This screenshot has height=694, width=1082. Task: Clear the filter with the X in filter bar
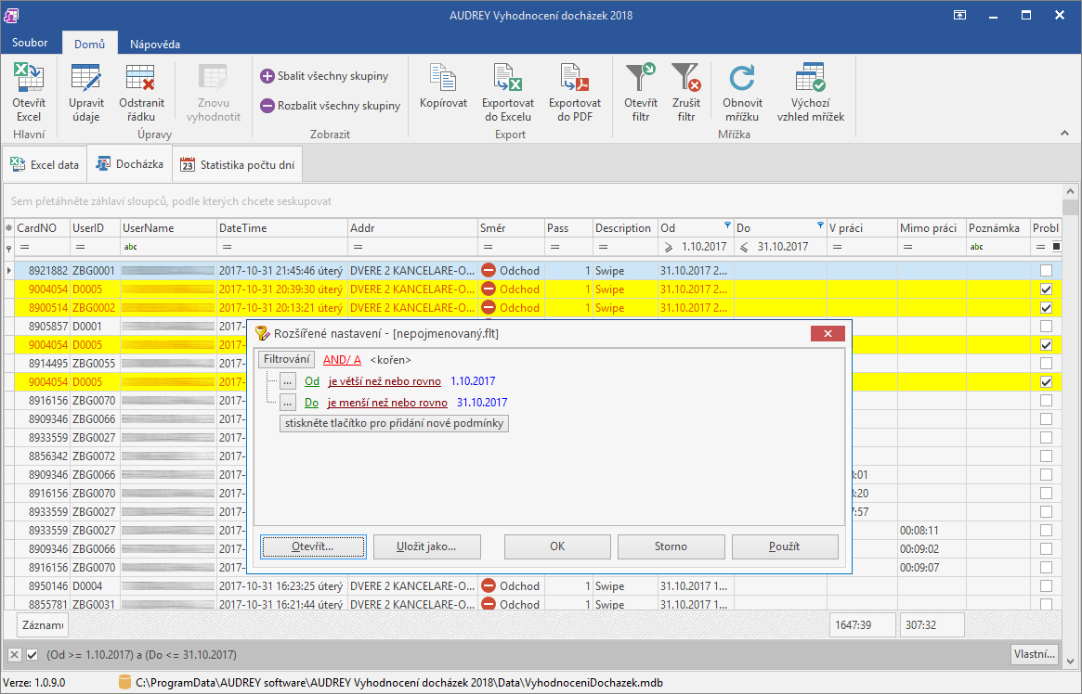click(15, 655)
